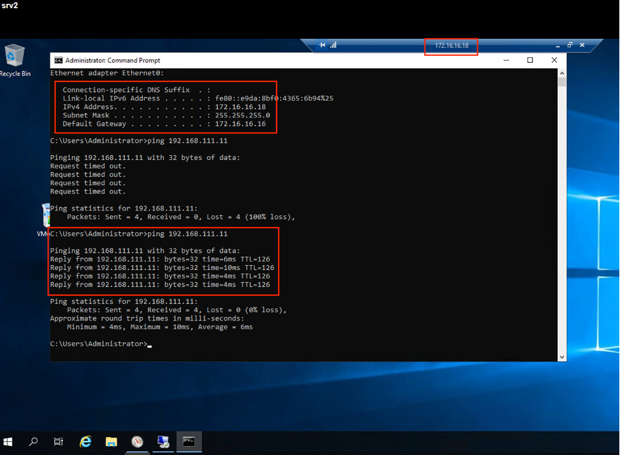
Task: Maximize the Command Prompt window
Action: [530, 60]
